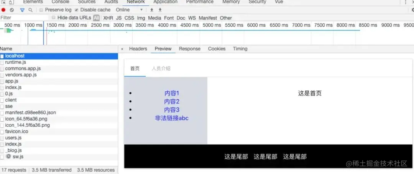Switch to the Elements panel tab
This screenshot has height=174, width=414.
(x=33, y=2)
